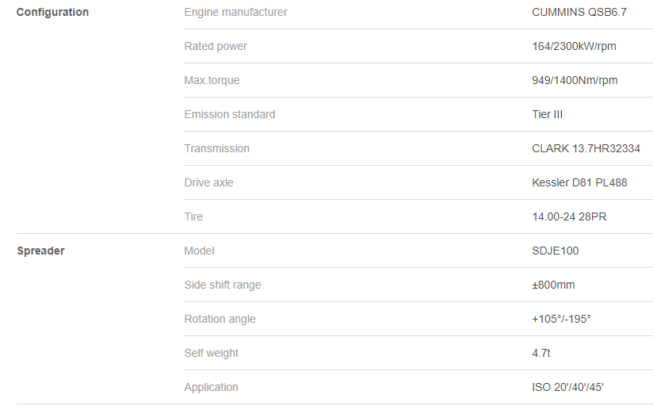Click the Self weight 4.7t value
The image size is (653, 406).
click(x=541, y=353)
